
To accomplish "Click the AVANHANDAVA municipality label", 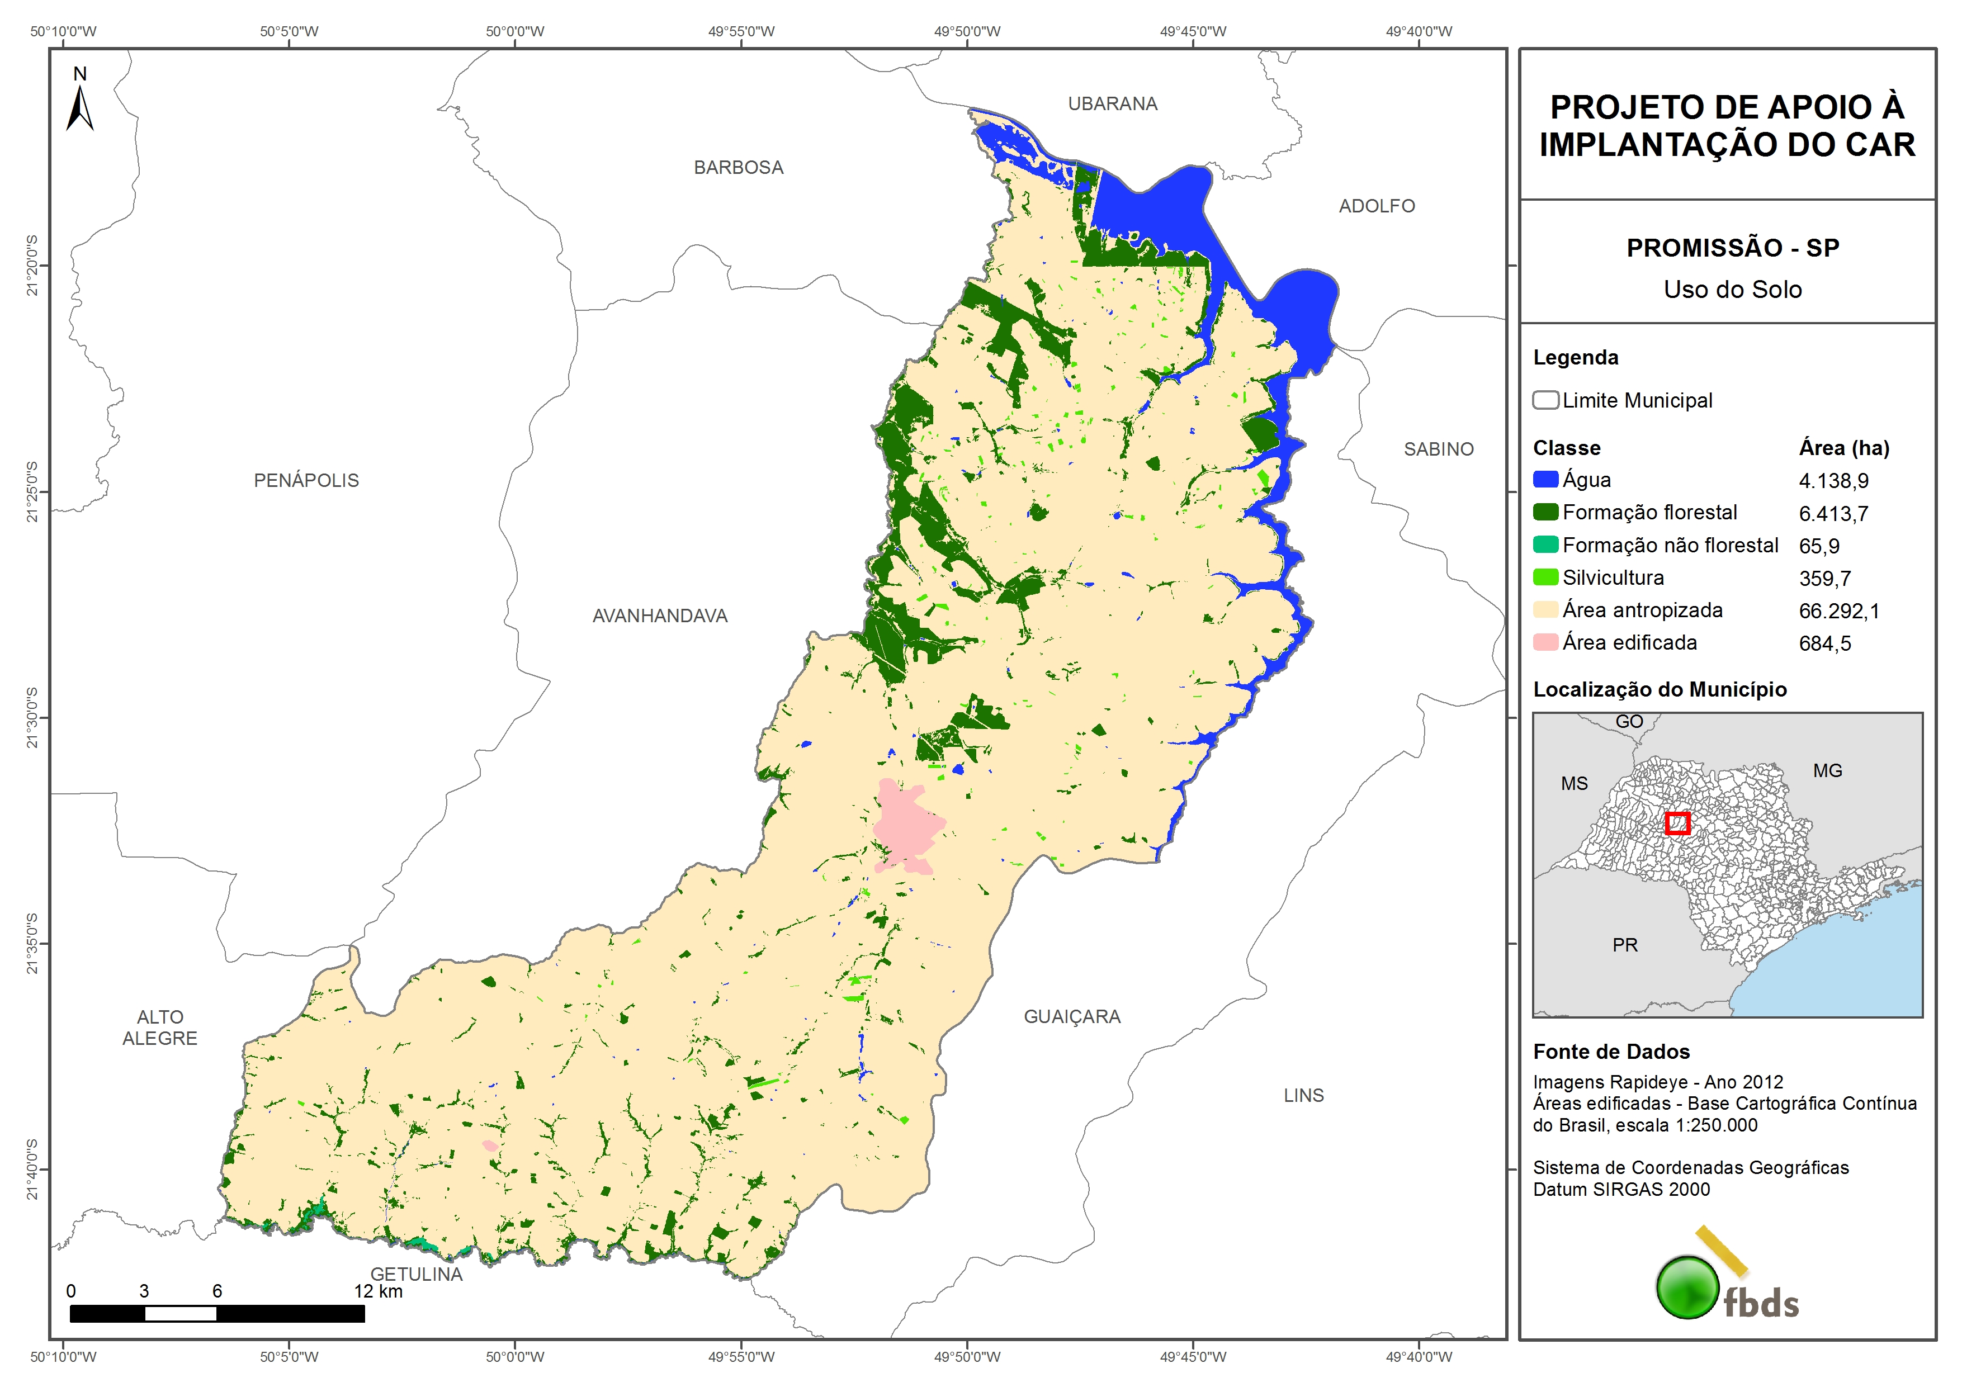I will 660,616.
